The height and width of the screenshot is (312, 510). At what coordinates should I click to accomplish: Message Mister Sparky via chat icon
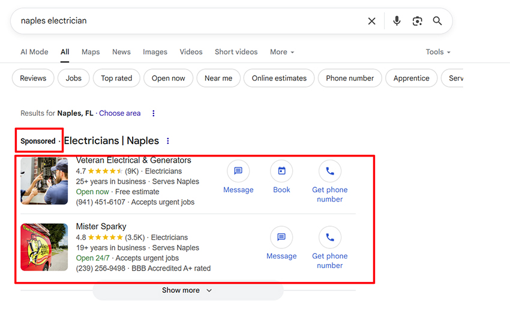pyautogui.click(x=281, y=238)
